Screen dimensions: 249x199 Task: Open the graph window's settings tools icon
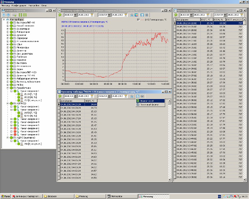tap(132, 15)
